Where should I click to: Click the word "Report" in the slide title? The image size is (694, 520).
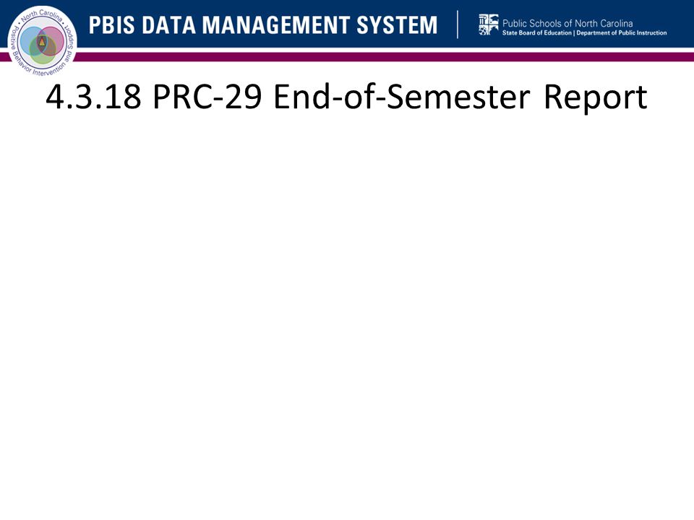596,97
